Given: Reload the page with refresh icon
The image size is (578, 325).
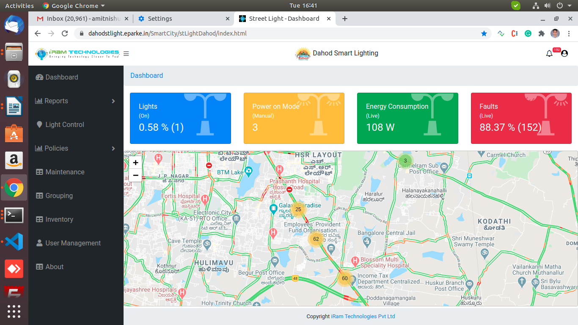Looking at the screenshot, I should [x=65, y=33].
